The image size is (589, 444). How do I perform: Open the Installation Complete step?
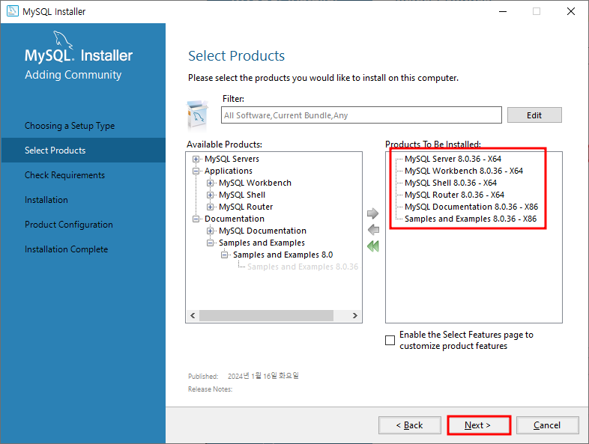66,249
